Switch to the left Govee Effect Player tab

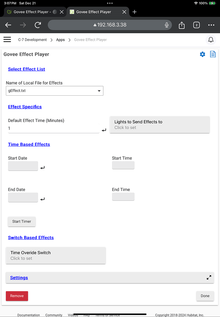coord(34,12)
